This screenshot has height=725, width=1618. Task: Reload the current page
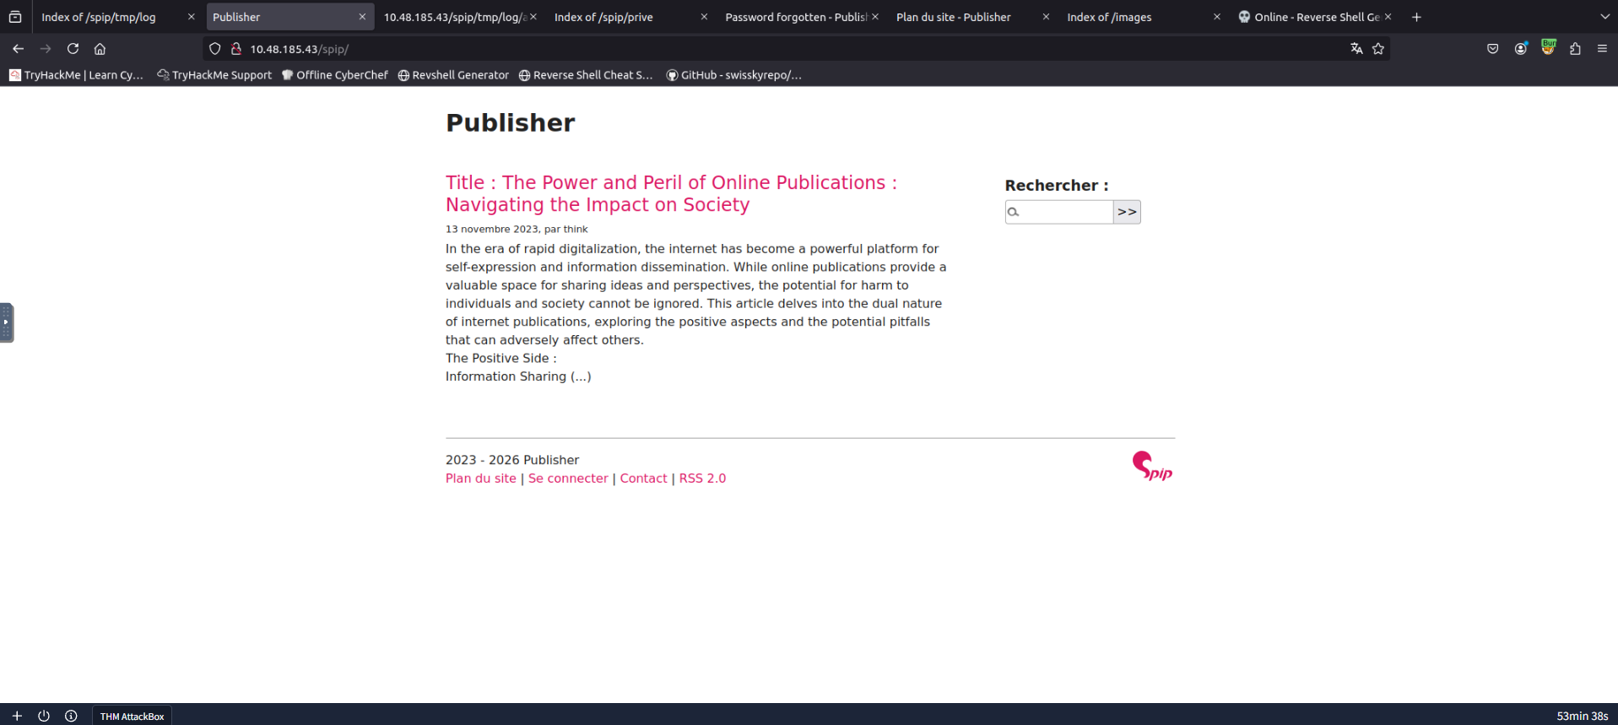[73, 49]
